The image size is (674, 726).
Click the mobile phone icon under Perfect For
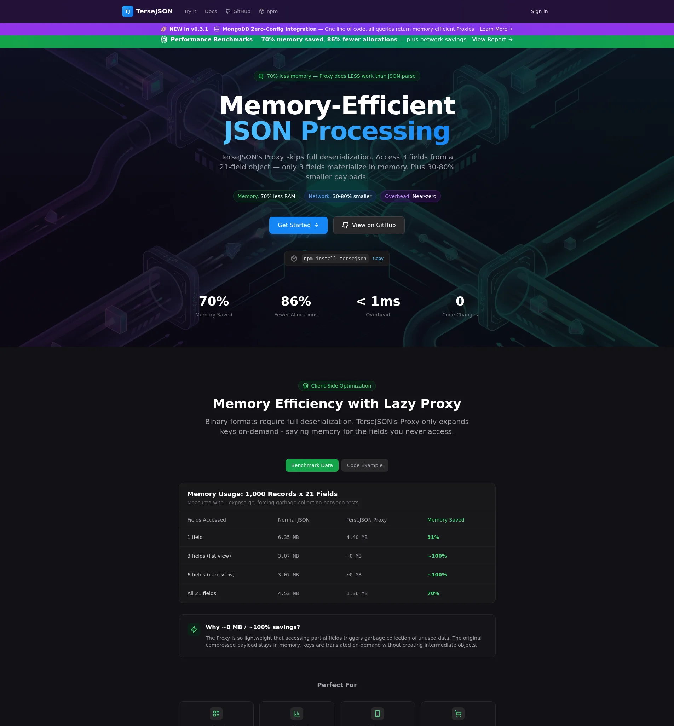pyautogui.click(x=377, y=714)
